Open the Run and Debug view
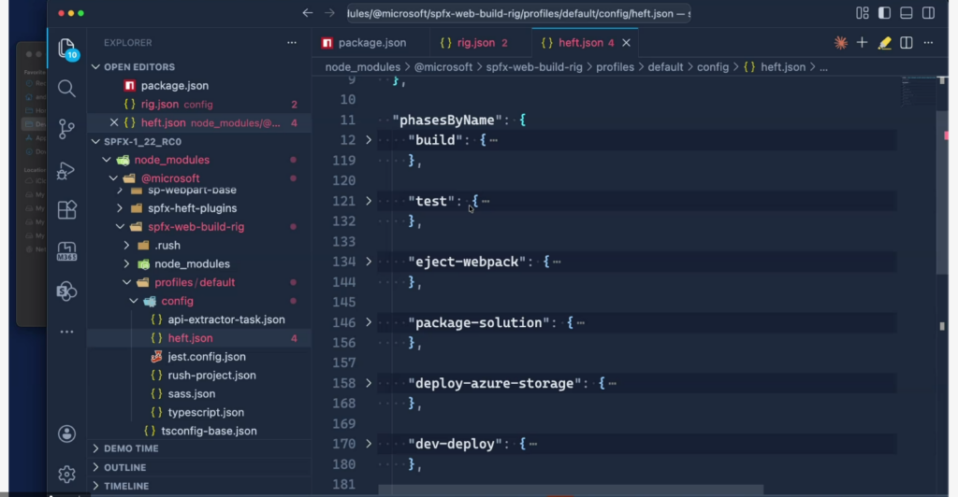Screen dimensions: 958x497 click(x=66, y=170)
